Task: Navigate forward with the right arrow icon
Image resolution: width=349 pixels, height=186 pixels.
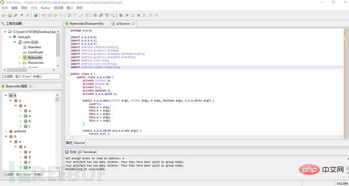Action: 61,15
